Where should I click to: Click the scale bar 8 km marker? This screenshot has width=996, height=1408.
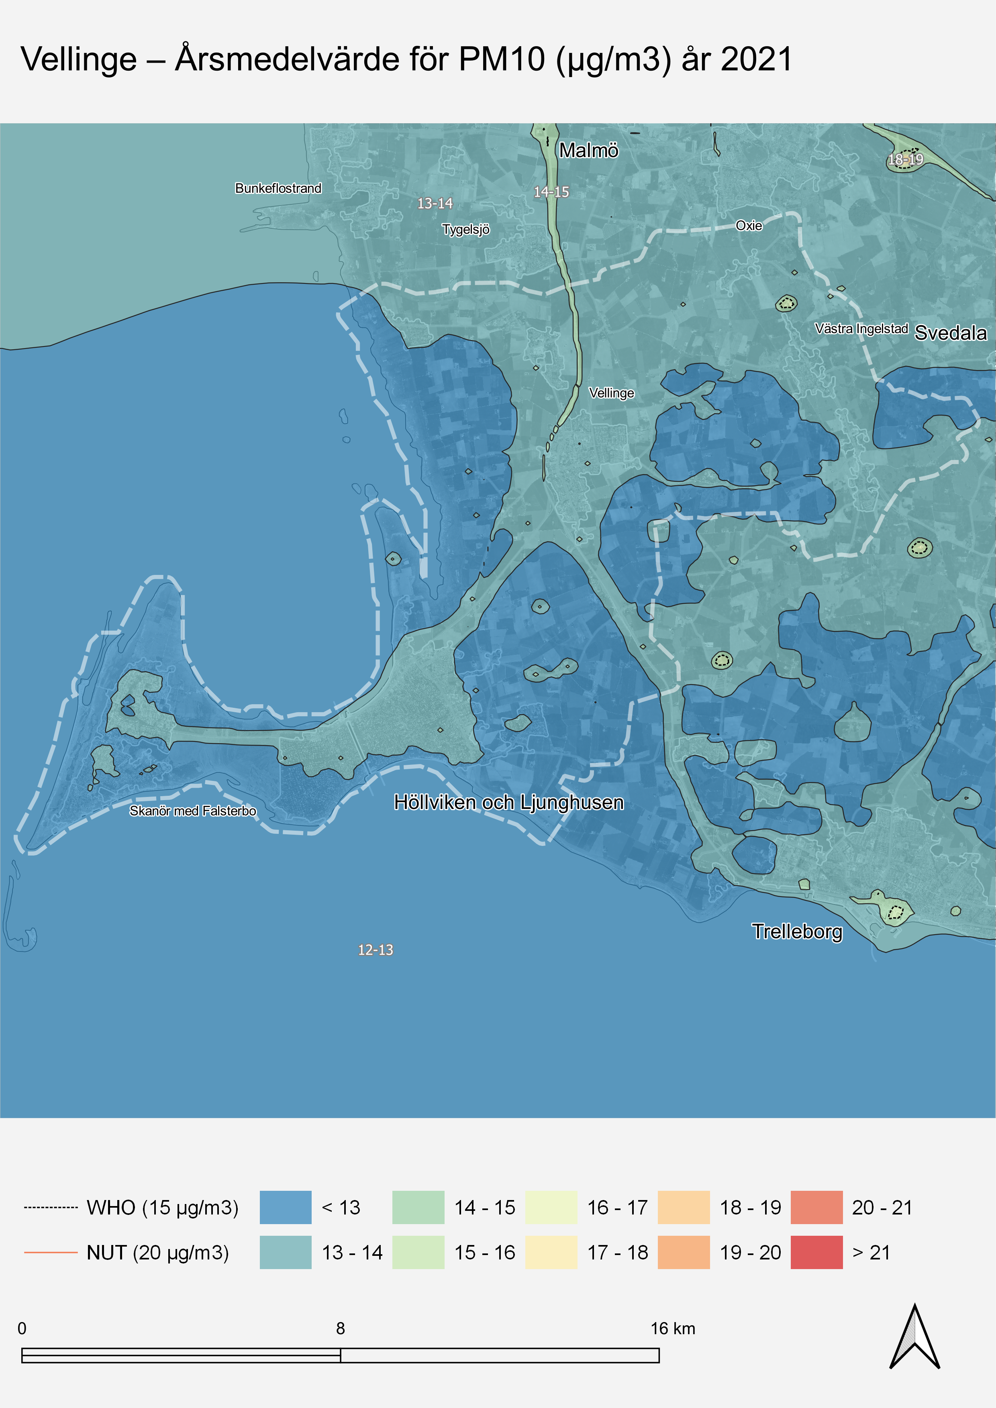[341, 1328]
